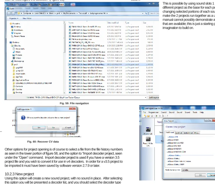Choose LokSound Select OEM in the decoder list

175,164
